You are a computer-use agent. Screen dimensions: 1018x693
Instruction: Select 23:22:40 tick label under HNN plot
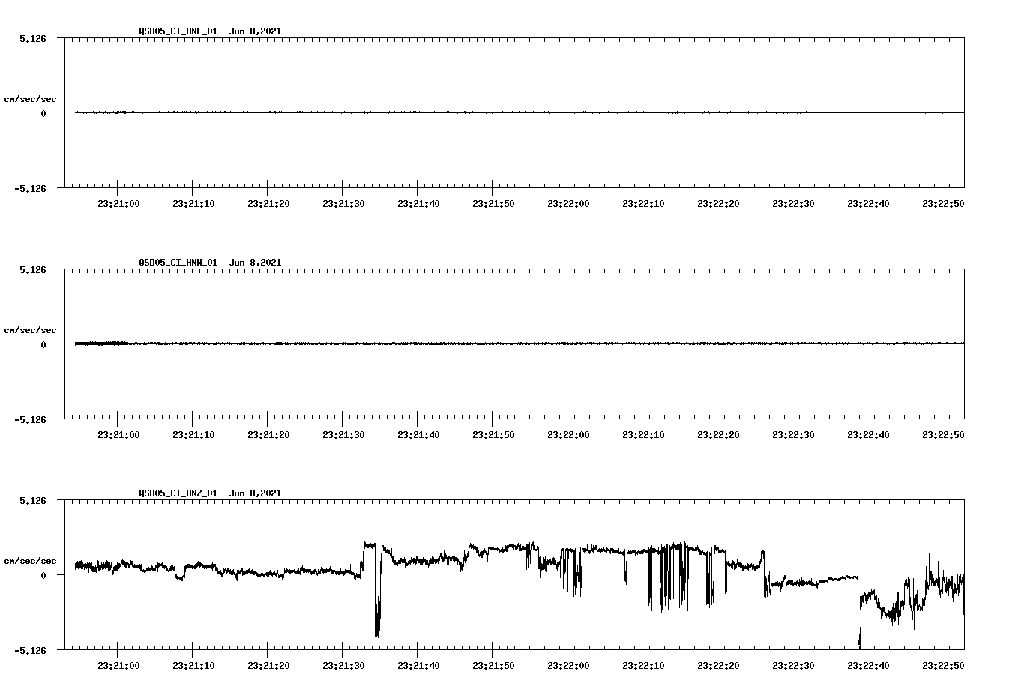click(868, 434)
